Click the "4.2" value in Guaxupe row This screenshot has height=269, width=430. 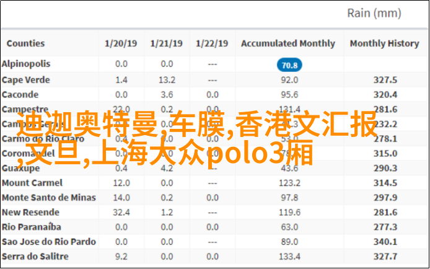point(167,169)
